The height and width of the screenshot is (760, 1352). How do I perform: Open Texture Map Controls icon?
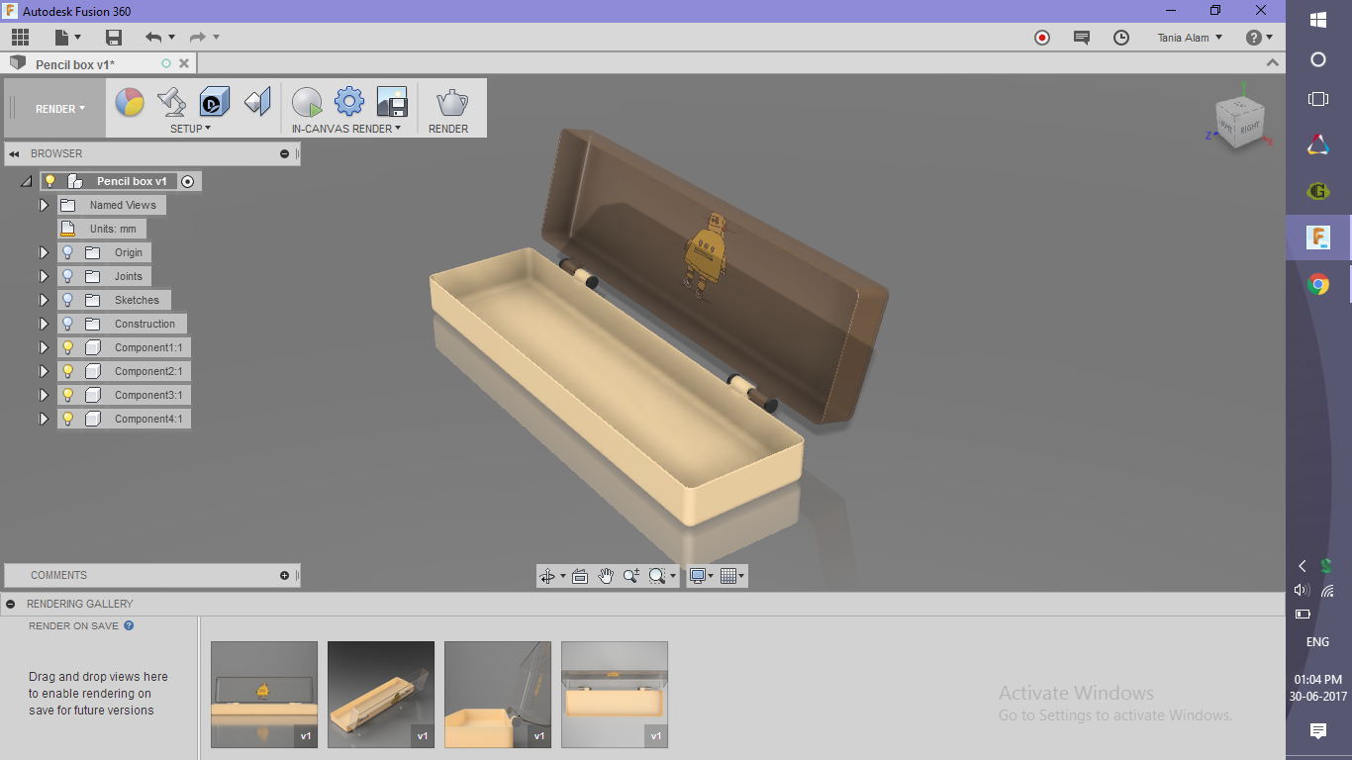tap(257, 102)
